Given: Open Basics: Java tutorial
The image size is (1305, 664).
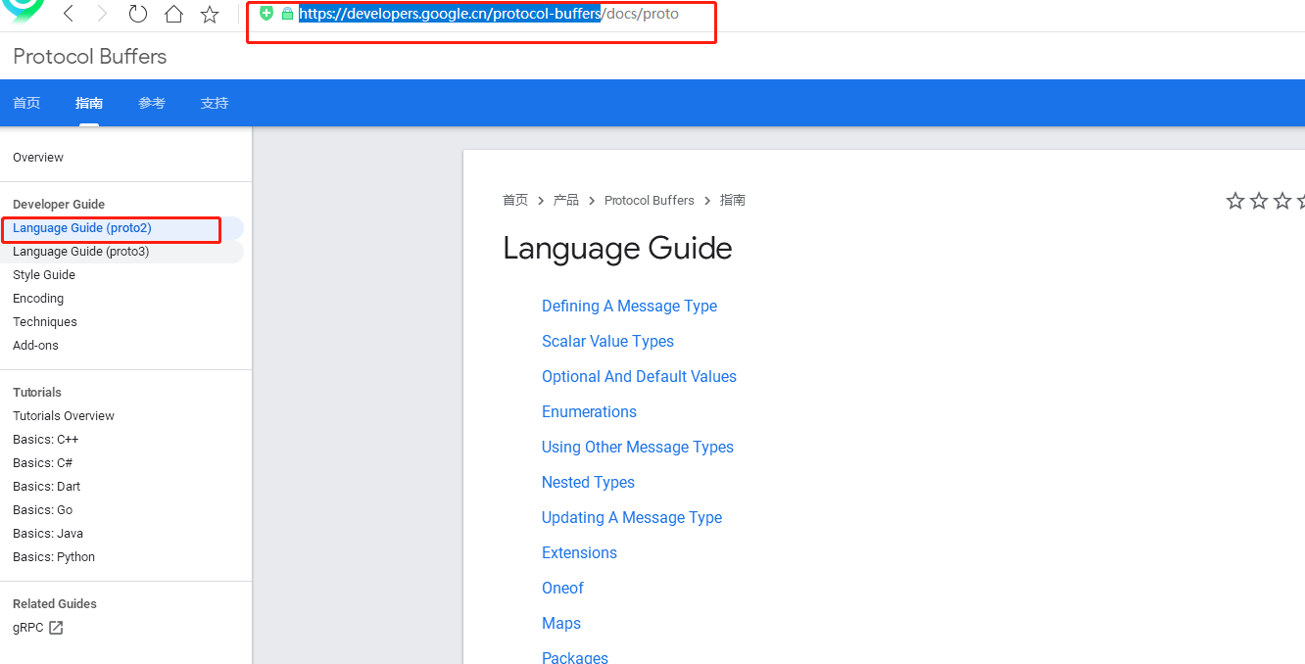Looking at the screenshot, I should [x=48, y=534].
